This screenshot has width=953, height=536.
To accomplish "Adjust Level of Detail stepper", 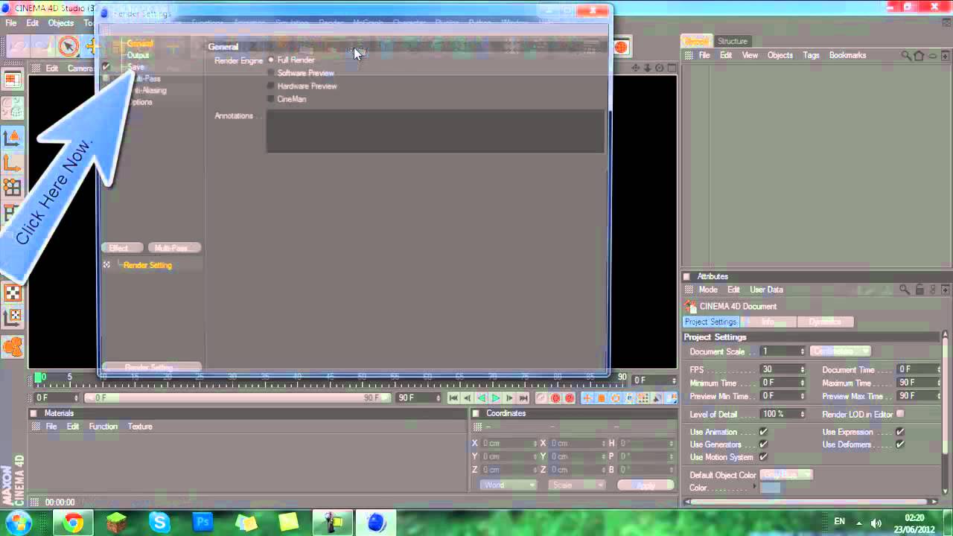I will (802, 414).
